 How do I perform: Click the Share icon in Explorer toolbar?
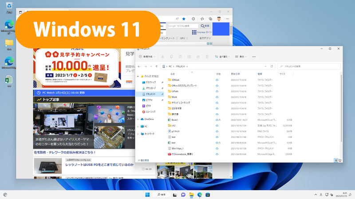point(198,57)
